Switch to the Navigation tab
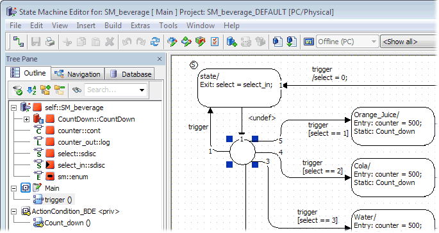This screenshot has height=233, width=439. pos(78,74)
